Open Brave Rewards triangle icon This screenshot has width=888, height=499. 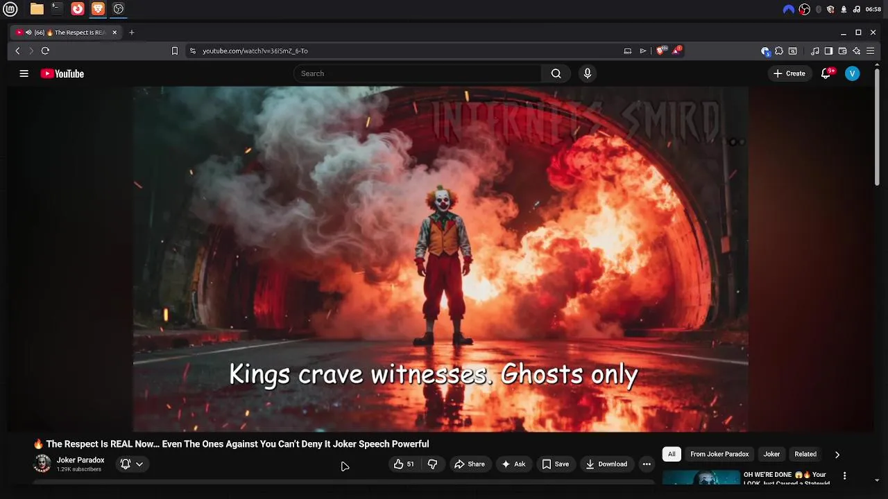[676, 51]
